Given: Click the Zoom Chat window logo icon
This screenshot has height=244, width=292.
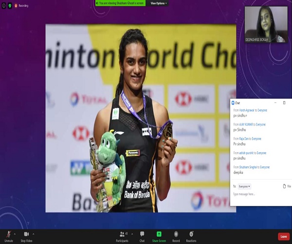Looking at the screenshot, I should [233, 103].
